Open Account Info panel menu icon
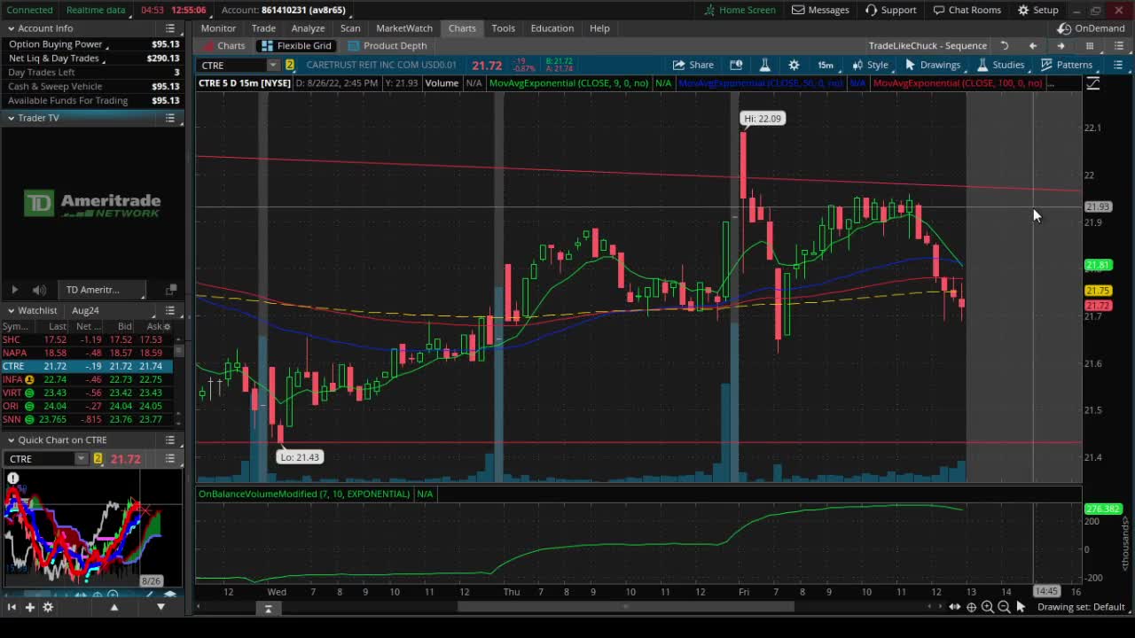This screenshot has height=638, width=1135. coord(170,28)
